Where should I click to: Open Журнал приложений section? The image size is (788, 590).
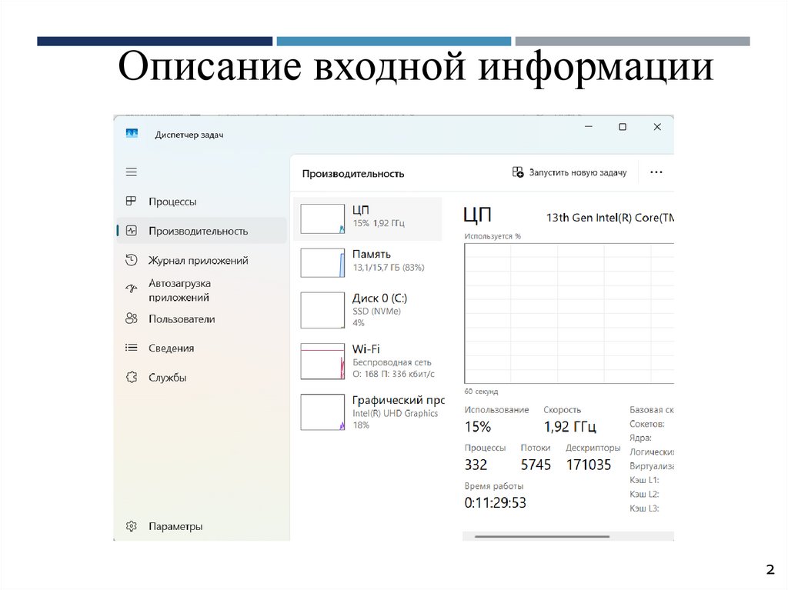pyautogui.click(x=202, y=260)
